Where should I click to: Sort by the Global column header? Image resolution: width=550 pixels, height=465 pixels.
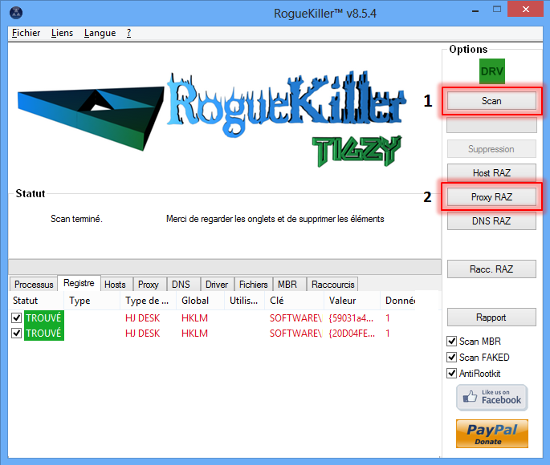click(x=200, y=301)
